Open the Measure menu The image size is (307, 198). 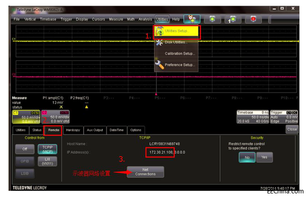116,19
